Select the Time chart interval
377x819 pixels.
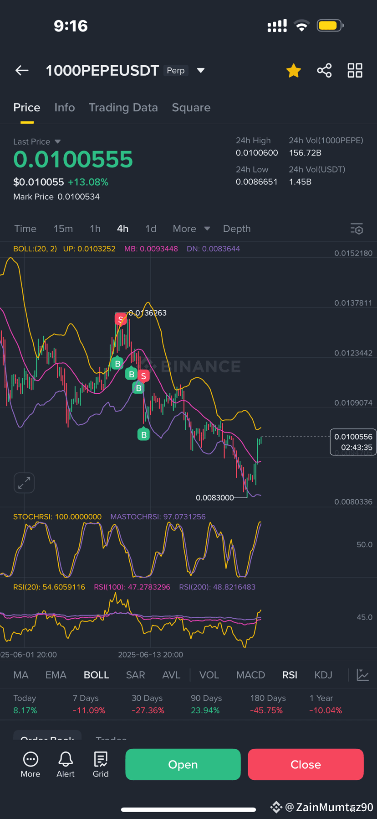click(25, 229)
